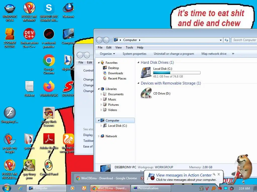Expand the Network tree node
Screen dimensions: 257x192
[98, 136]
